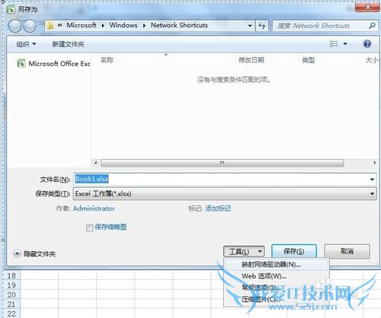Click the Microsoft Office Excel icon in sidebar

(x=21, y=63)
